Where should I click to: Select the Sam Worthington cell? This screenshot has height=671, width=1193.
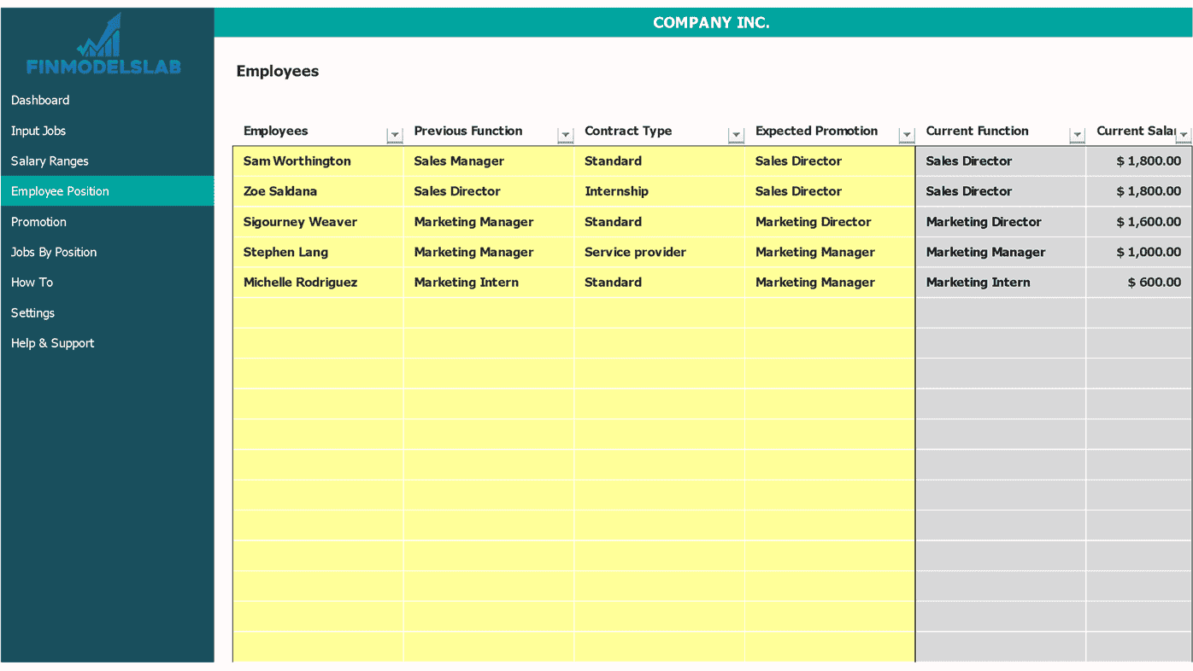click(x=318, y=161)
